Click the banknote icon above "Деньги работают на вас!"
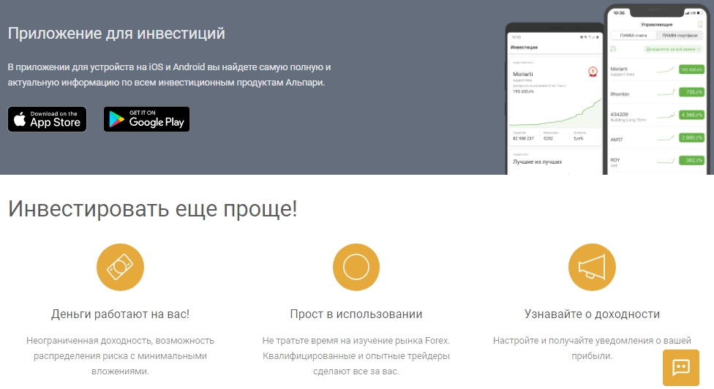The height and width of the screenshot is (389, 714). tap(120, 267)
